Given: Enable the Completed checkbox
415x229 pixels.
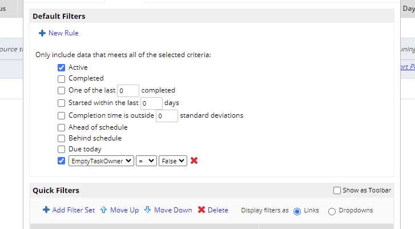Looking at the screenshot, I should point(61,79).
